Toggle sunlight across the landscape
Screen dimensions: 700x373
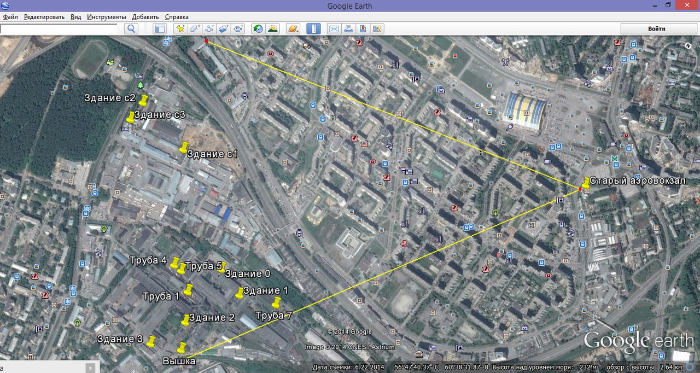[272, 29]
